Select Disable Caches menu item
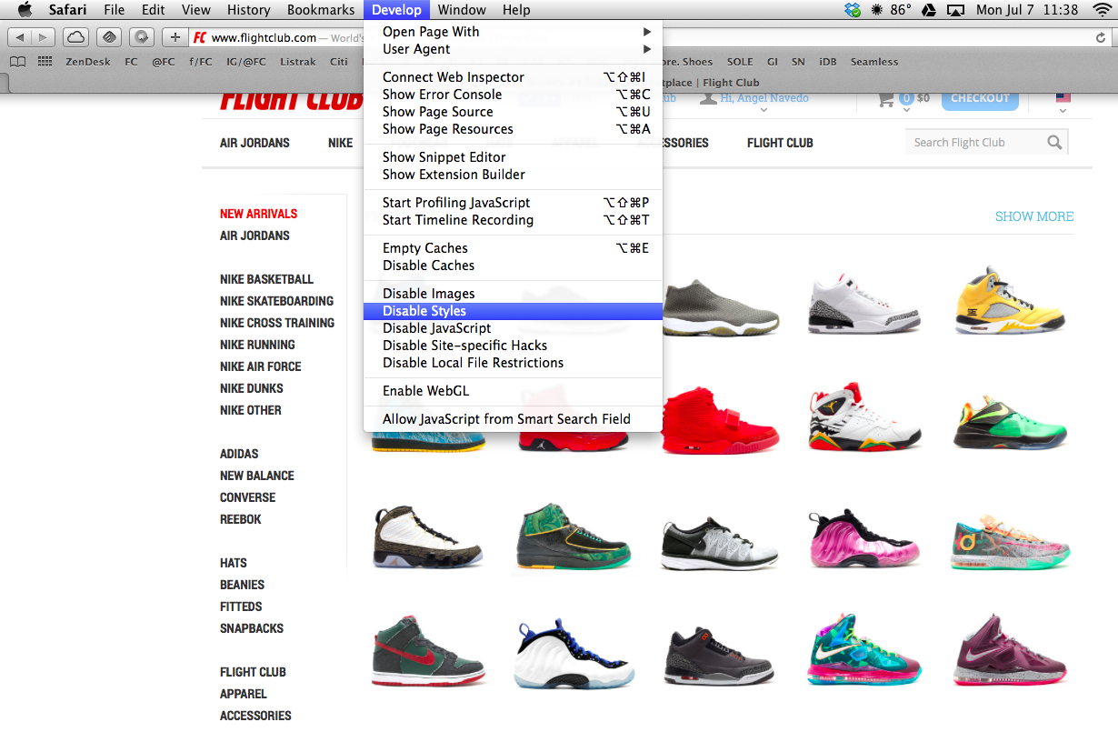 coord(513,266)
